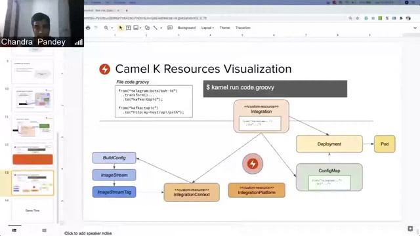Click the explore icon at bottom right
Screen dimensions: 420x236
[410, 229]
